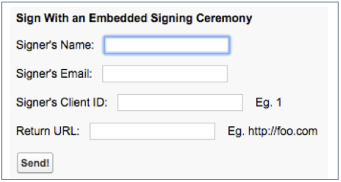This screenshot has width=341, height=182.
Task: Click the word "Embedded" in the heading
Action: pos(118,18)
